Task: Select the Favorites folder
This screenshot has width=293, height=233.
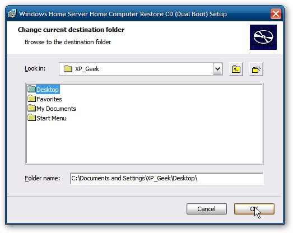Action: 45,99
